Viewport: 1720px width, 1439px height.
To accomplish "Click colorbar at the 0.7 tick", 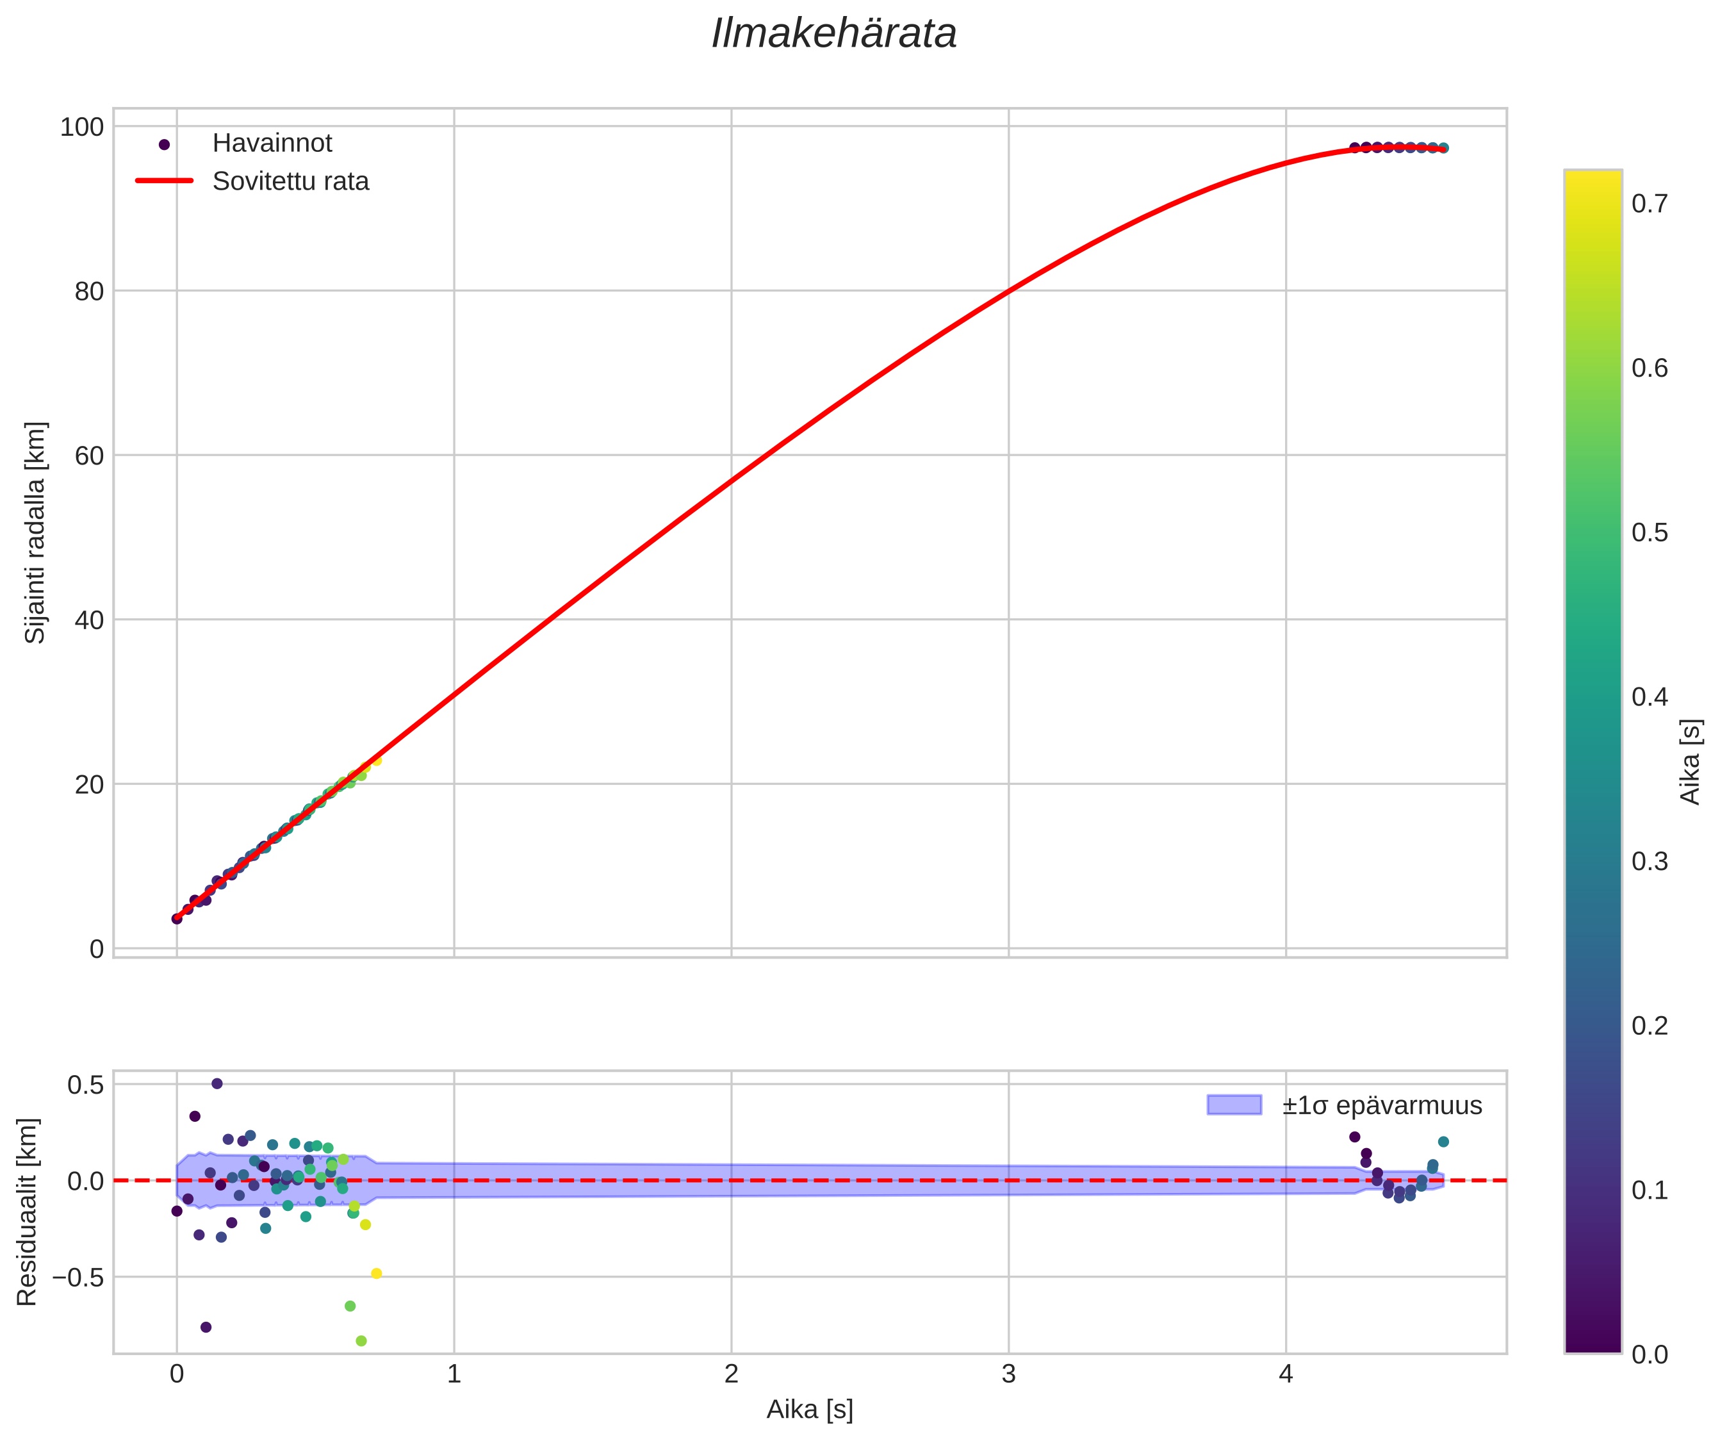I will click(1593, 203).
